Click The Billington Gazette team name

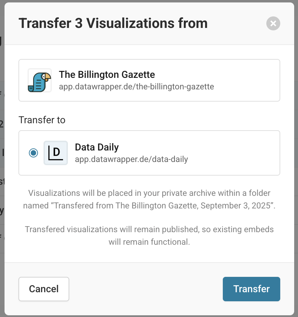point(107,74)
